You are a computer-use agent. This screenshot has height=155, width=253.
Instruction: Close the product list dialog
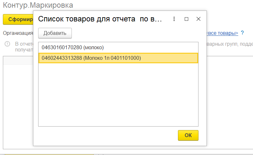pos(198,19)
